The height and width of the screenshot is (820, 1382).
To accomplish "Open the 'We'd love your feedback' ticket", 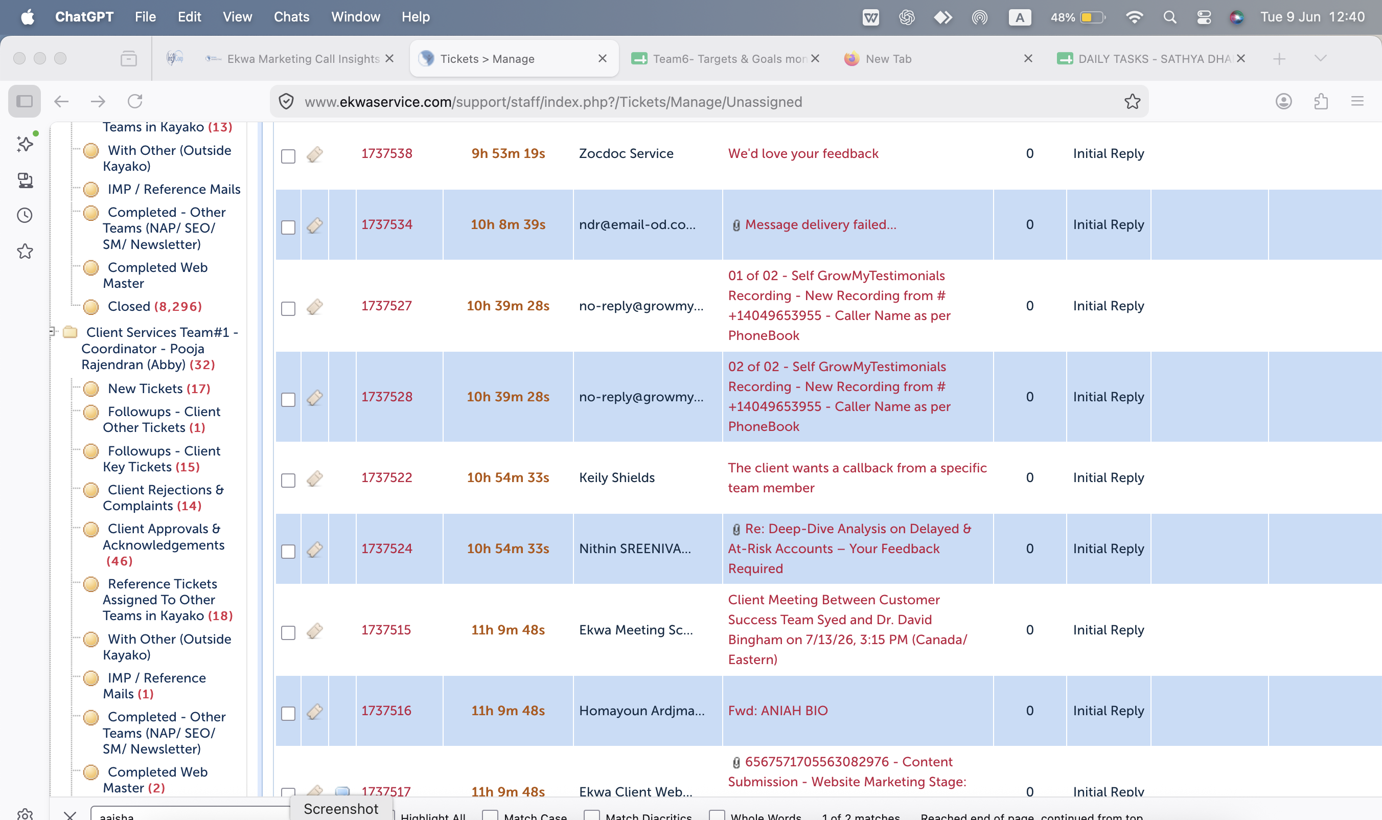I will (803, 153).
